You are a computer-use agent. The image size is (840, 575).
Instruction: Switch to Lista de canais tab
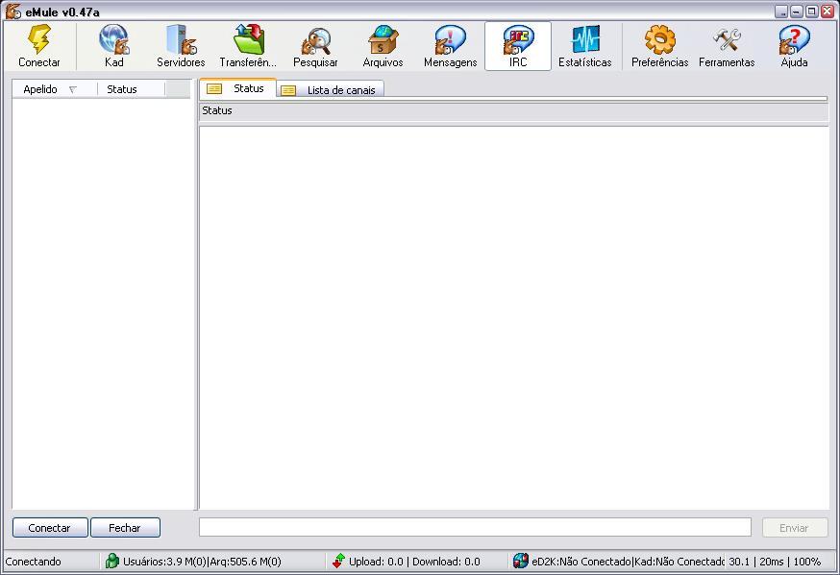click(331, 90)
